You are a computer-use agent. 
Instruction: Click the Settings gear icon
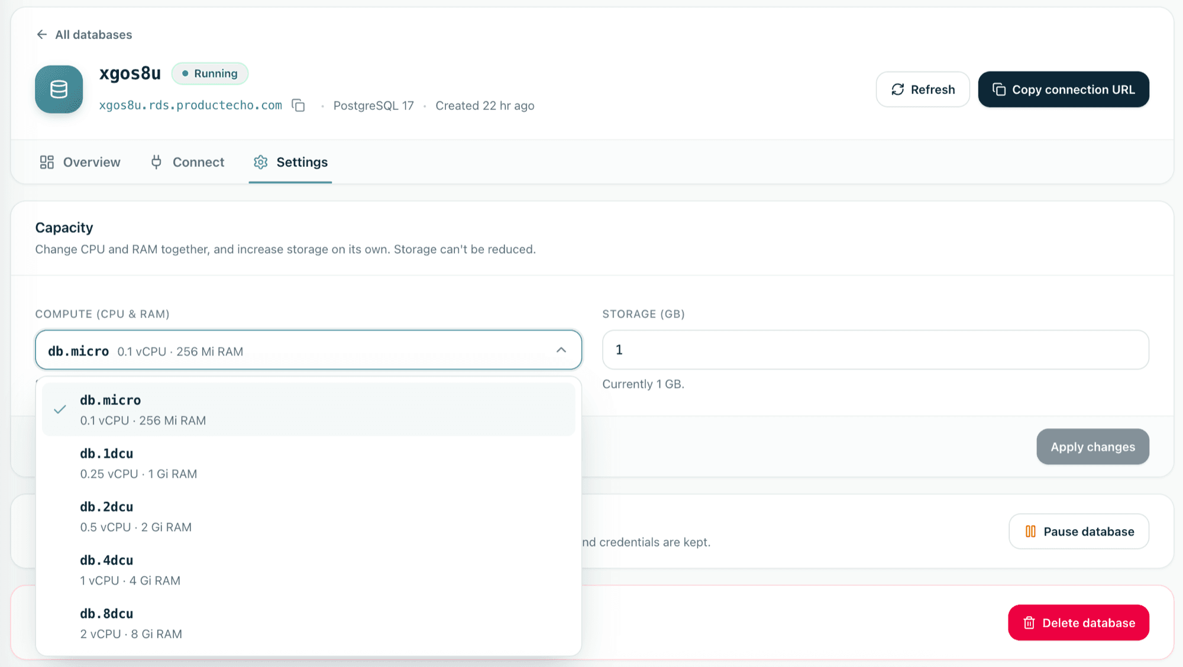pyautogui.click(x=261, y=162)
